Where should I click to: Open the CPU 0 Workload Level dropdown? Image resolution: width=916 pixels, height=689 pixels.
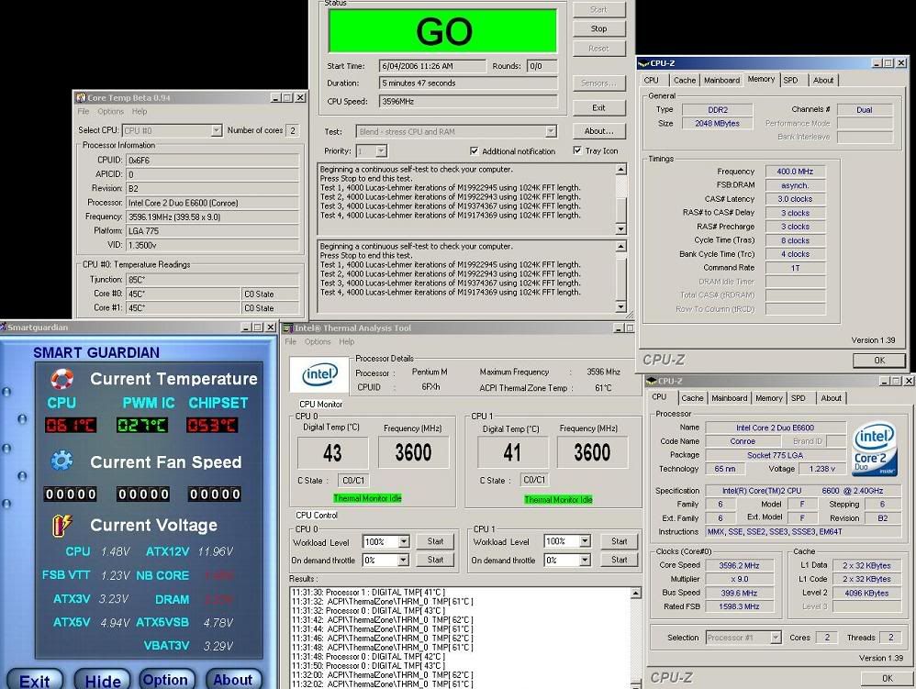click(404, 542)
